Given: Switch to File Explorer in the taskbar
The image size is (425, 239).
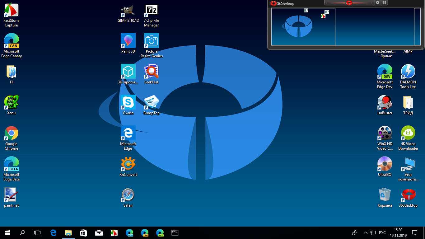Looking at the screenshot, I should click(68, 232).
